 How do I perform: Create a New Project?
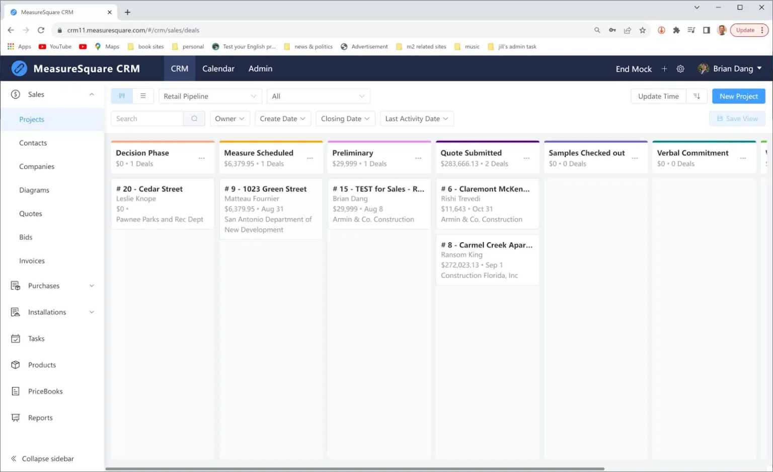pyautogui.click(x=738, y=96)
